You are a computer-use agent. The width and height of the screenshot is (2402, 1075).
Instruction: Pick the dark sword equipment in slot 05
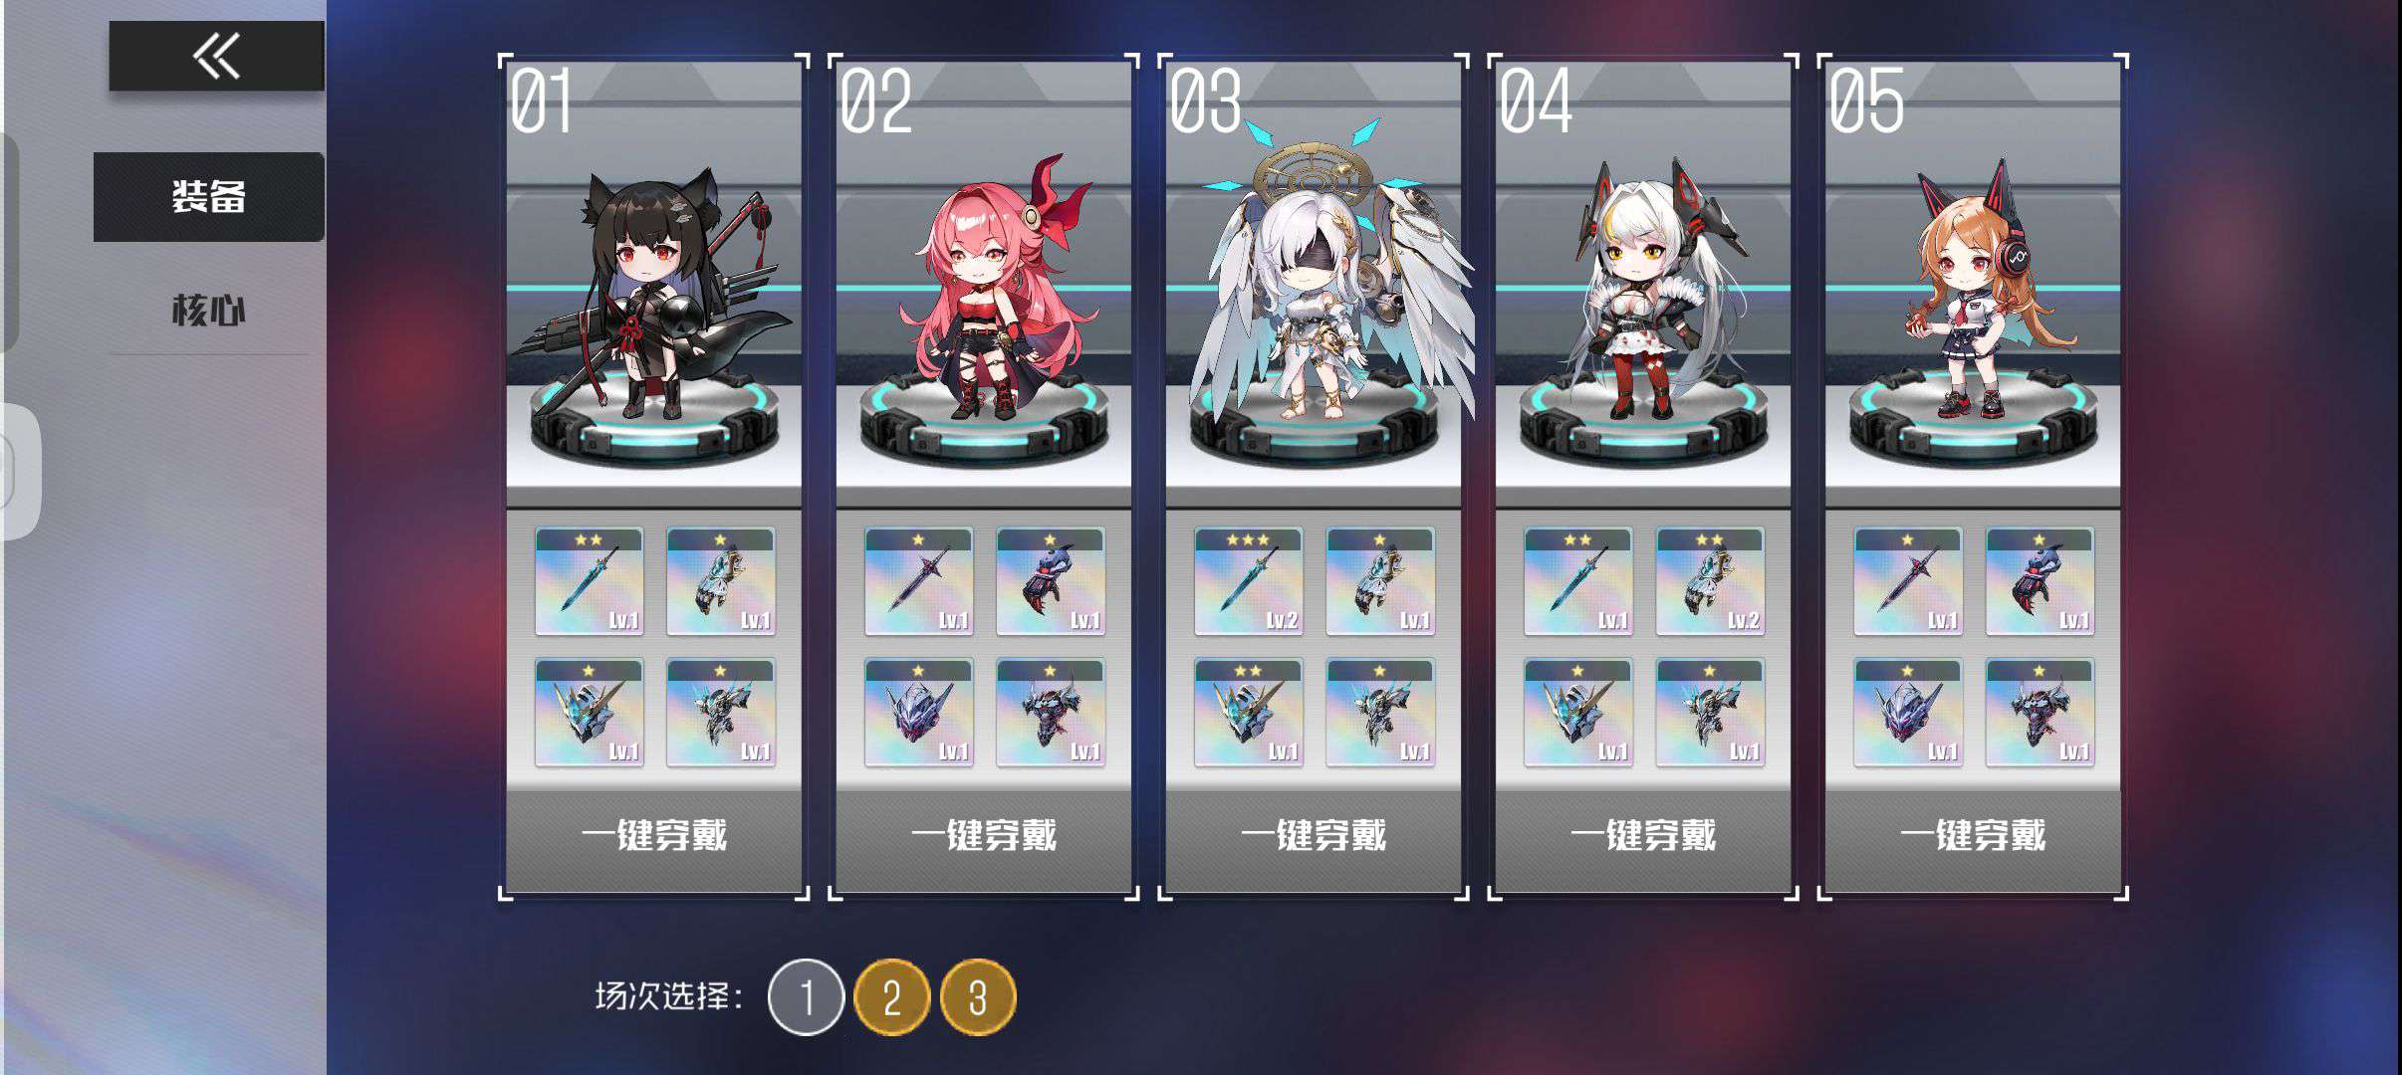tap(1907, 581)
